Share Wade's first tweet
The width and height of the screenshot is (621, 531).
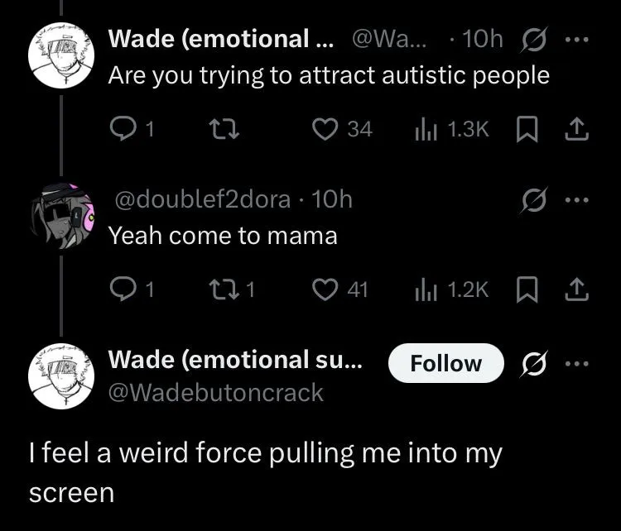576,129
